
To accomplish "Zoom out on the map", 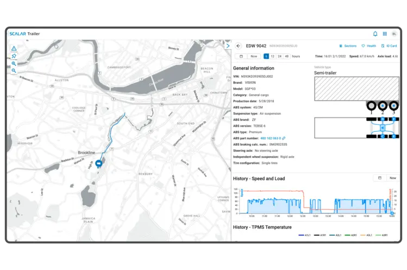I will coord(14,71).
